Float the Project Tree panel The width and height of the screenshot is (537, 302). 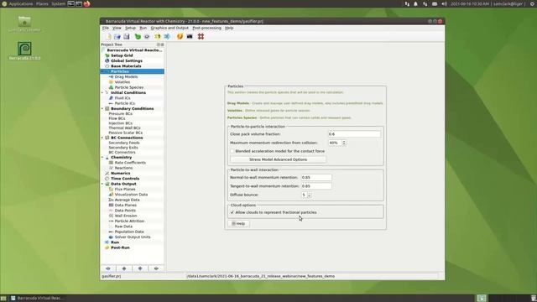click(x=159, y=44)
